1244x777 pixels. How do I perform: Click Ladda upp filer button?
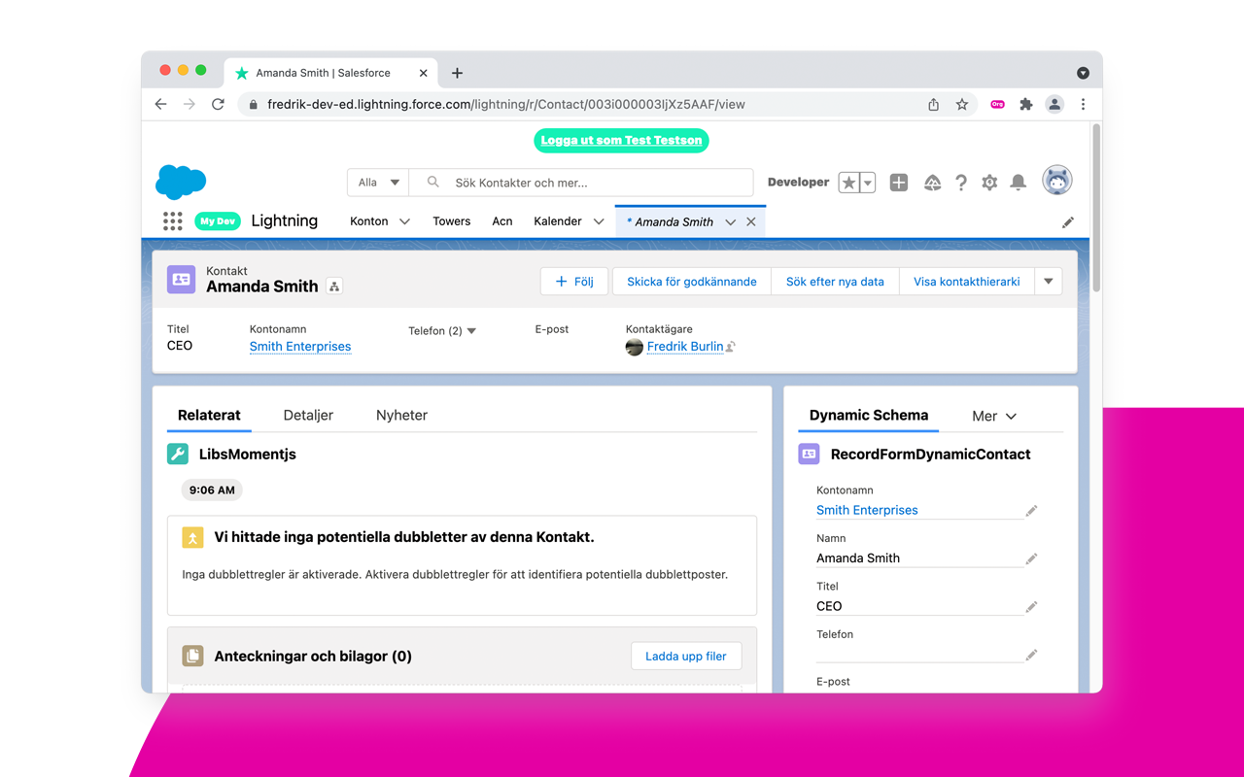(686, 657)
